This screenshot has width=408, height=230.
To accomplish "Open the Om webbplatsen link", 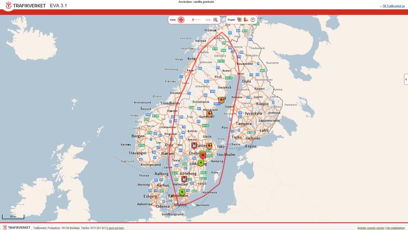I will pyautogui.click(x=396, y=228).
